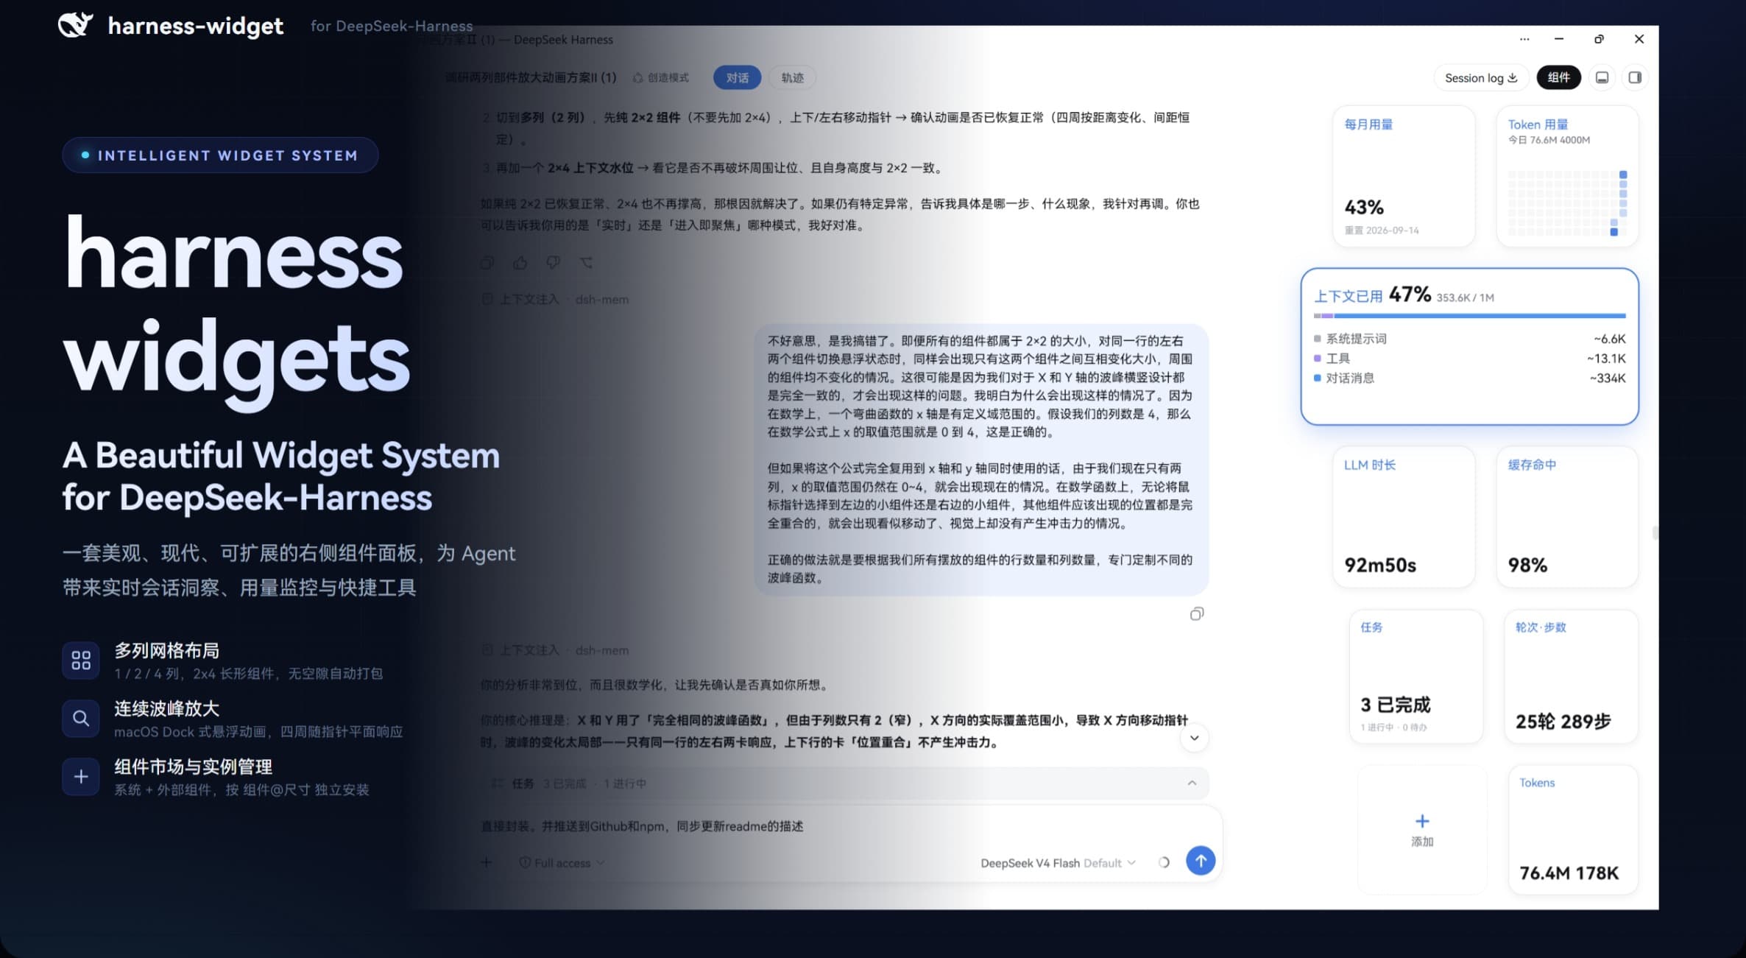The height and width of the screenshot is (958, 1746).
Task: Click the 3 已完成 status in task bar
Action: click(565, 783)
